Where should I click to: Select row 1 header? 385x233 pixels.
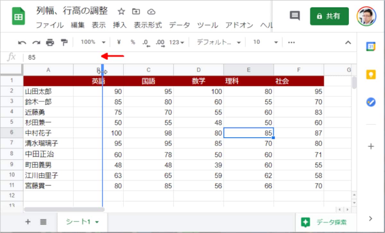(x=12, y=81)
